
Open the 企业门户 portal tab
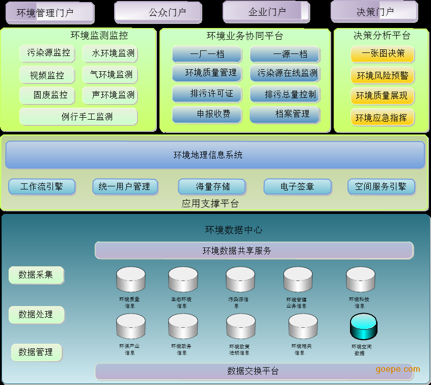coord(266,12)
